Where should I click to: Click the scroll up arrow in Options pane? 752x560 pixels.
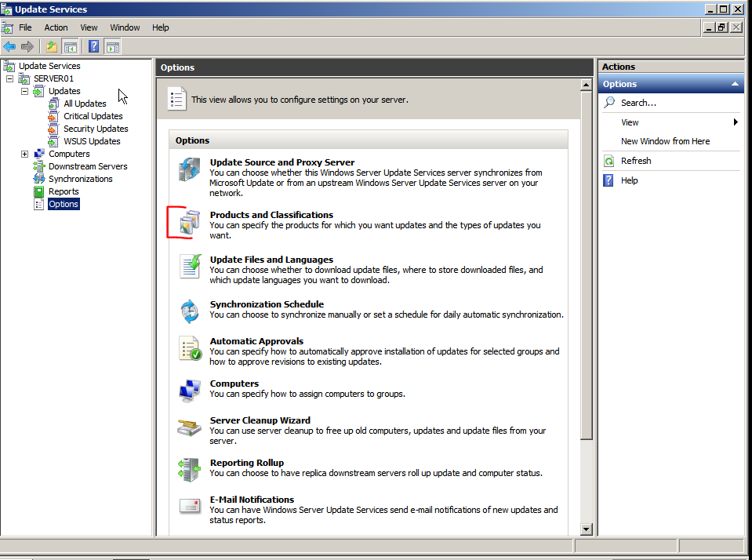point(586,85)
